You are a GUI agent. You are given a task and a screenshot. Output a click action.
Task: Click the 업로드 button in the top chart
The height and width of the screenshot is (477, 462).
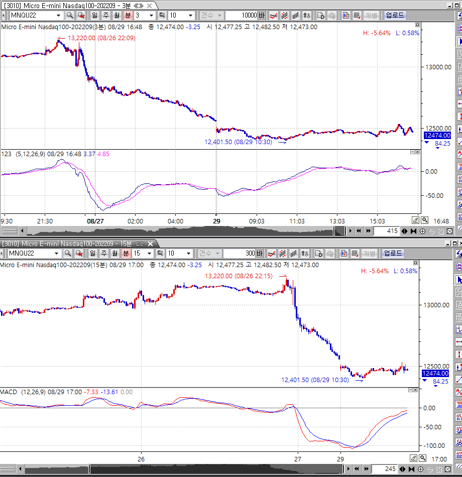395,15
